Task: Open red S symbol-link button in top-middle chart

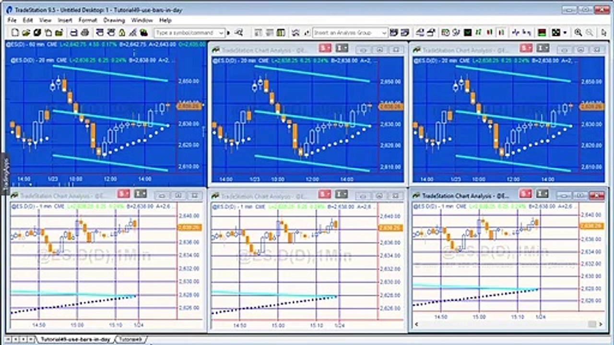Action: 326,48
